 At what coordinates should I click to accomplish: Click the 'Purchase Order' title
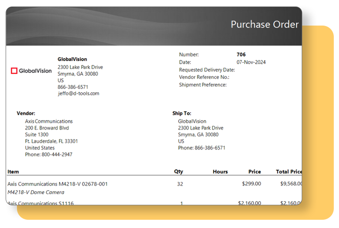pos(265,24)
